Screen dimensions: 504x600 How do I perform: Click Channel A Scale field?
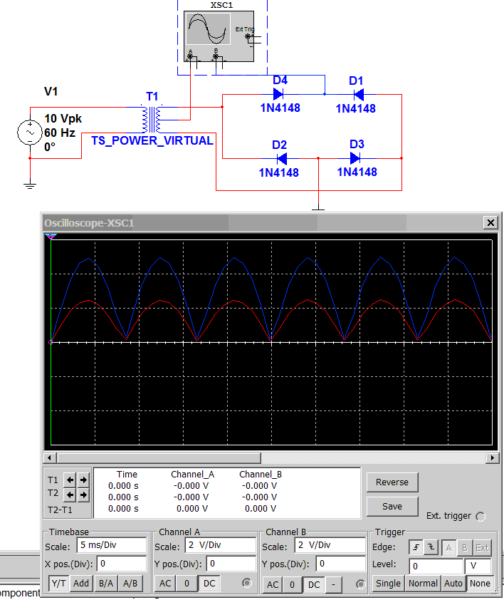click(x=221, y=545)
